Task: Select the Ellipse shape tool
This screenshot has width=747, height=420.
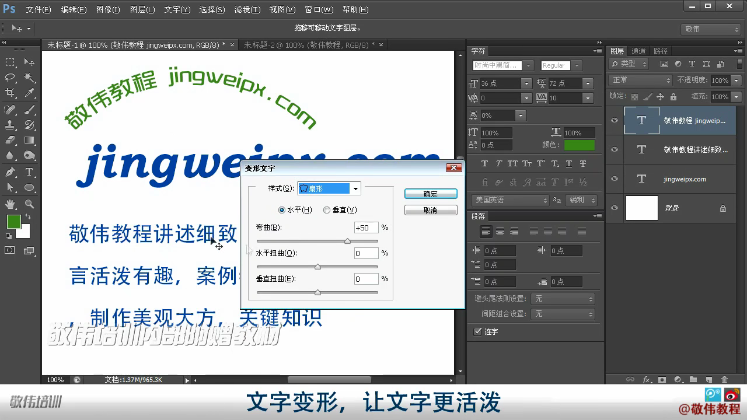Action: (29, 187)
